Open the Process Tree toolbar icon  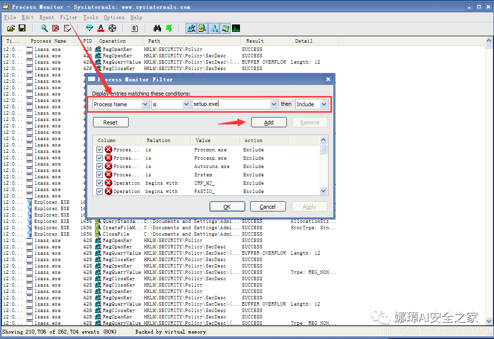(x=135, y=28)
